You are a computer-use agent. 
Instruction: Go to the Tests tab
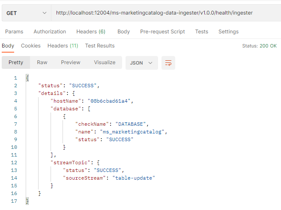202,32
